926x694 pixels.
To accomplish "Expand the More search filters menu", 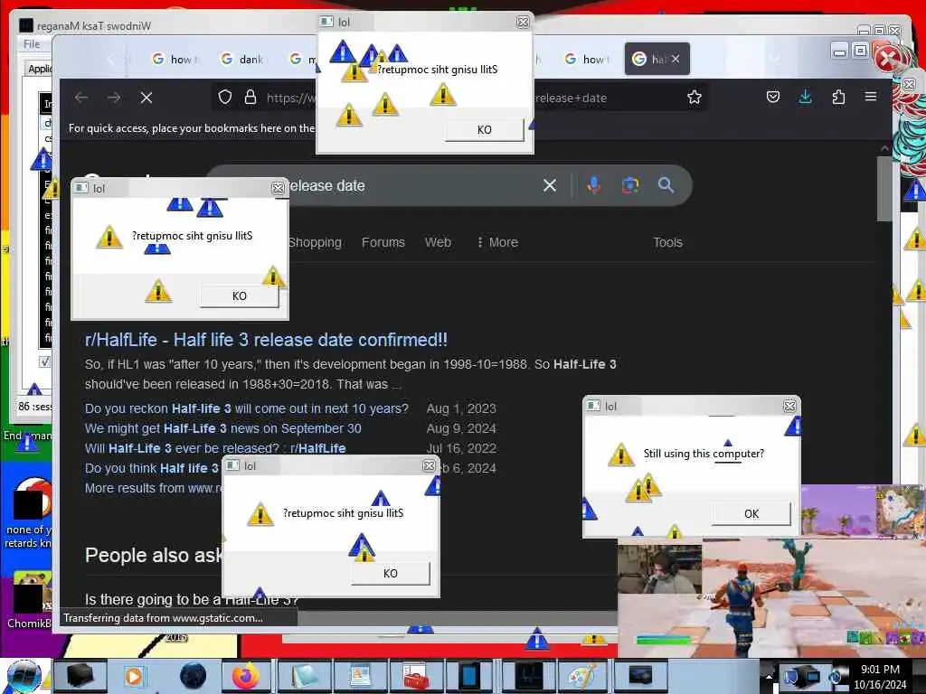I will click(497, 242).
